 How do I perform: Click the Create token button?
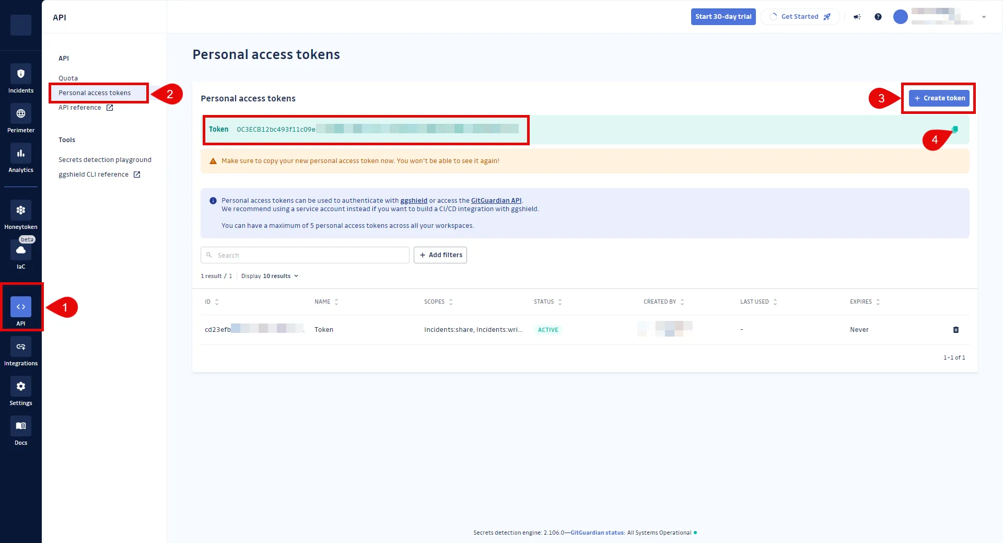[x=939, y=98]
